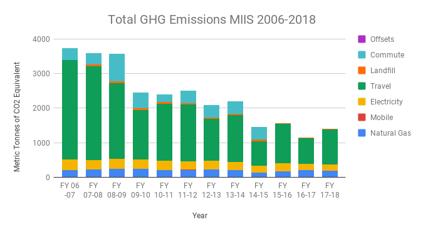Click the green Travel segment of FY 06-07 bar
The image size is (423, 232).
click(x=70, y=110)
